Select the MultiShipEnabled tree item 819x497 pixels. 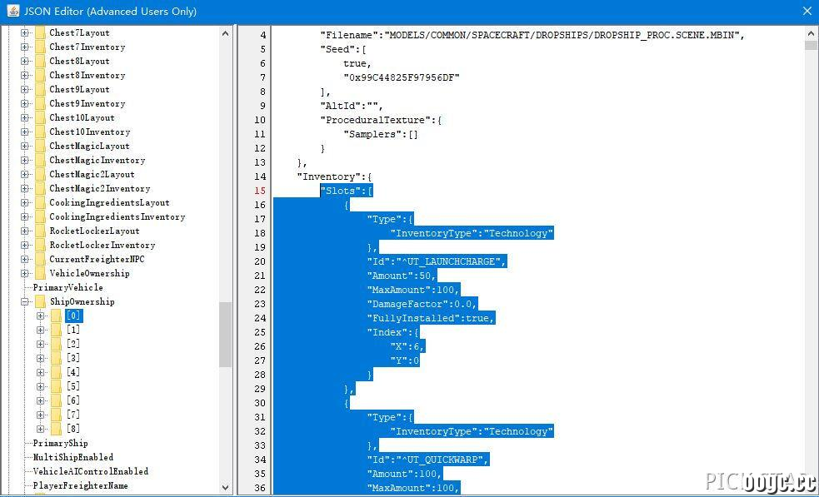[x=73, y=457]
